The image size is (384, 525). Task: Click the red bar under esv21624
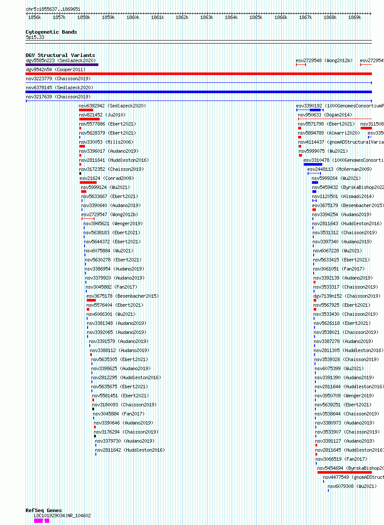tap(88, 182)
